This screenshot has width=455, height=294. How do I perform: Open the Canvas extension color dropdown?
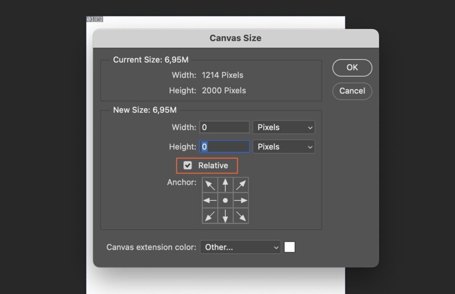[x=240, y=247]
